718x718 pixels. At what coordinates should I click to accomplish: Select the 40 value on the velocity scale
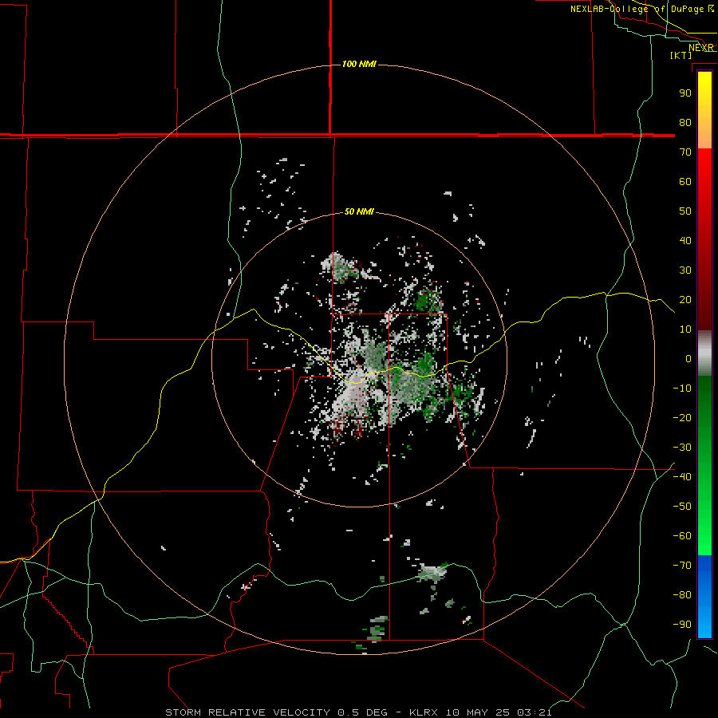pos(685,240)
